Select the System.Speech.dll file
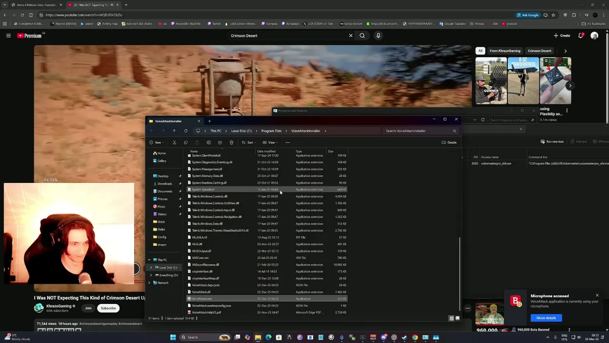Screen dimensions: 609x343 pos(267,190)
